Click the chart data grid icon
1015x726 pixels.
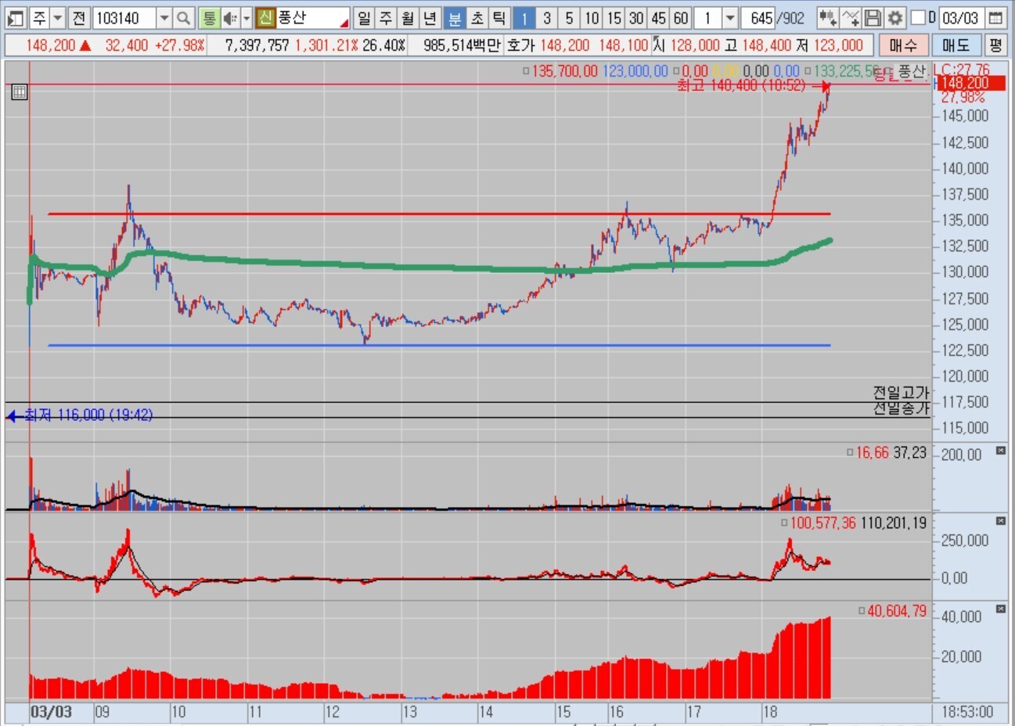[20, 92]
